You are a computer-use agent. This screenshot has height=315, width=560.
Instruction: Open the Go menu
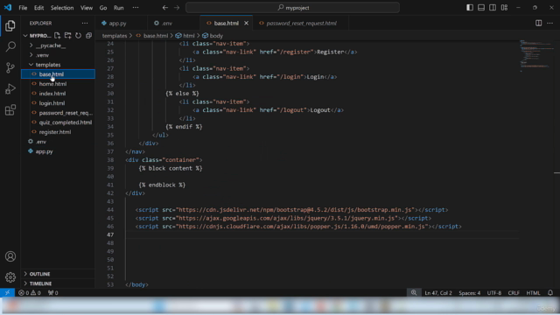click(103, 8)
